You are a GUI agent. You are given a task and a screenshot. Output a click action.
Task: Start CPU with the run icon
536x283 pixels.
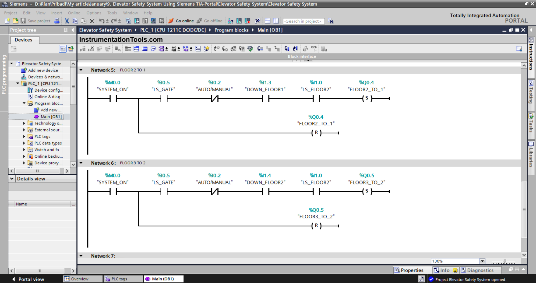(239, 21)
